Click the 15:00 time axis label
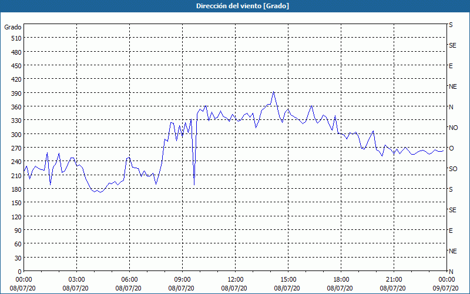 click(288, 280)
